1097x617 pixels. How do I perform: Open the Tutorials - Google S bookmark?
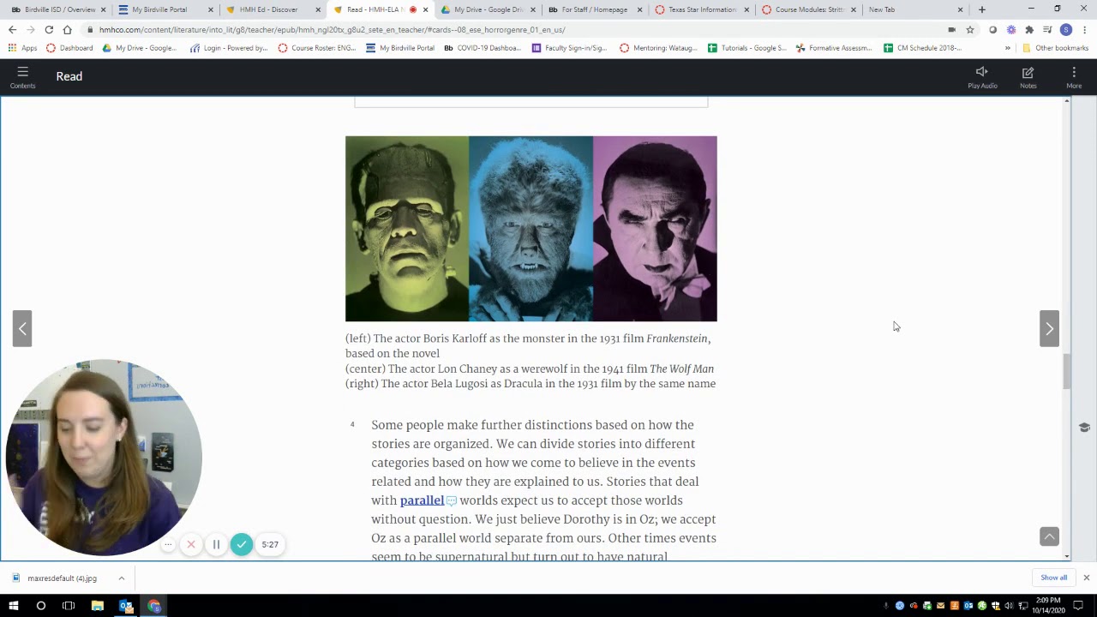pyautogui.click(x=746, y=48)
